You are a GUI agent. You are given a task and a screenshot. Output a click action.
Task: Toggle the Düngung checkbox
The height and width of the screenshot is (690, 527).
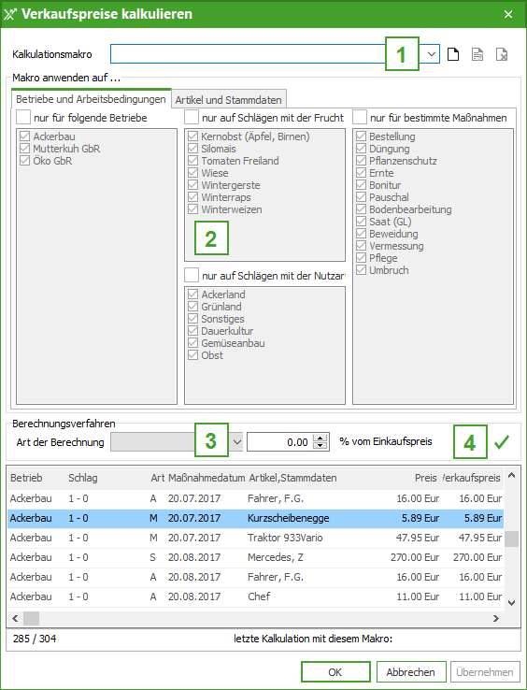361,149
